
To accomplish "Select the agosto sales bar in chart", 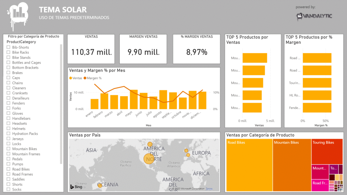I will 163,100.
